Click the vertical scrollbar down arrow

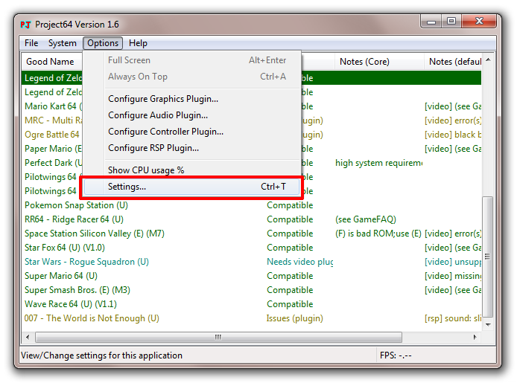[x=488, y=325]
